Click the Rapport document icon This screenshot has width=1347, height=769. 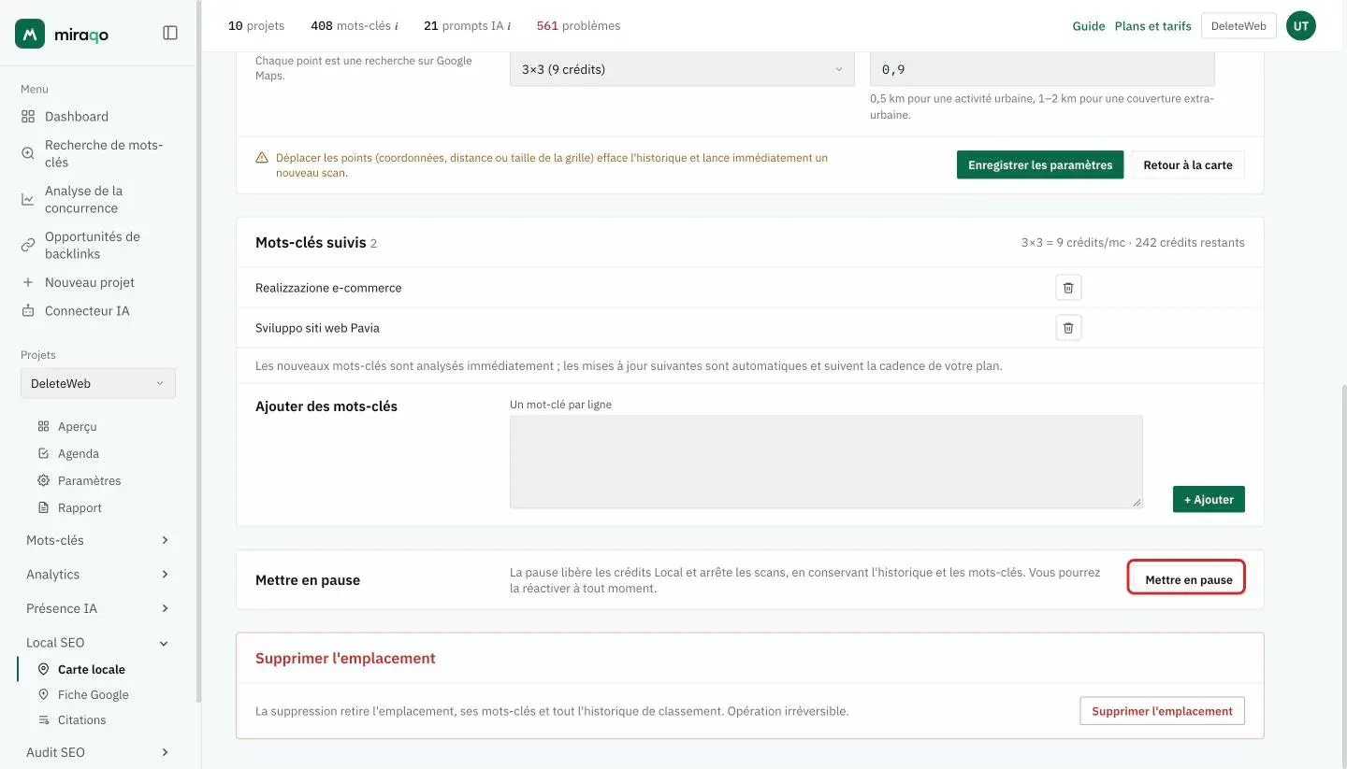point(43,507)
